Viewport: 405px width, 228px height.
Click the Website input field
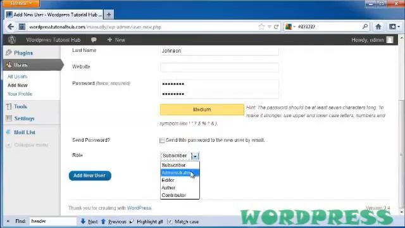[220, 67]
